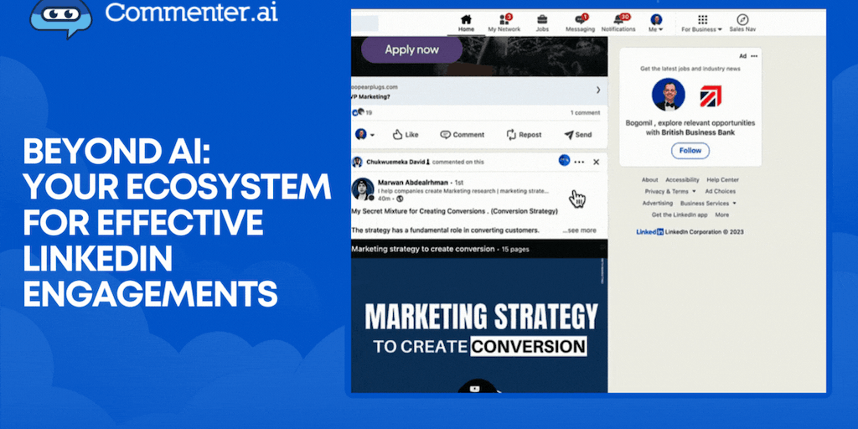Open the 1 comment link
The width and height of the screenshot is (858, 429).
point(585,113)
